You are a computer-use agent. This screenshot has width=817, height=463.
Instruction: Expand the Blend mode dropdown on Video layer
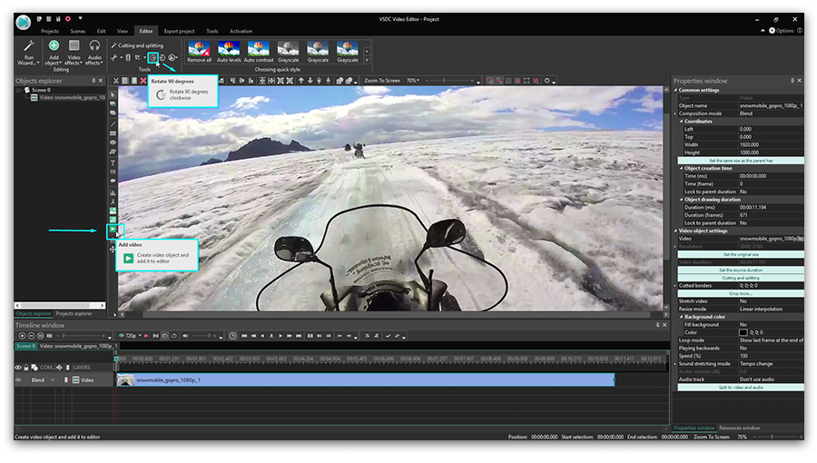click(53, 380)
